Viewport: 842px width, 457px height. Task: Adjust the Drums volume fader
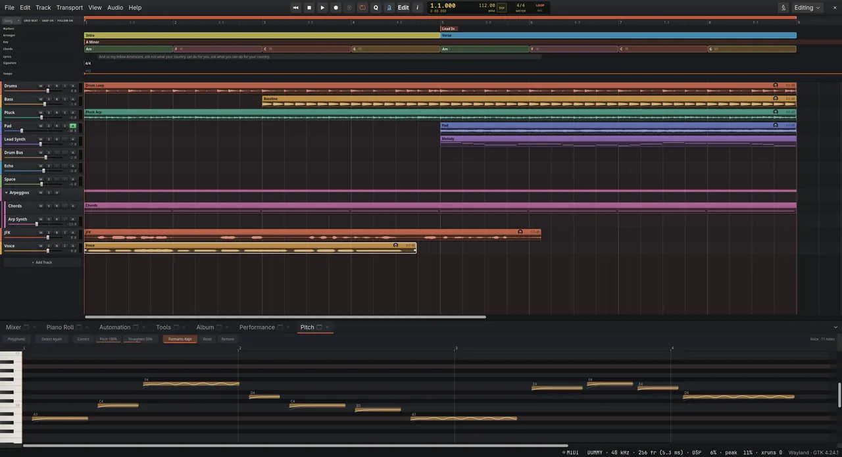[x=47, y=91]
